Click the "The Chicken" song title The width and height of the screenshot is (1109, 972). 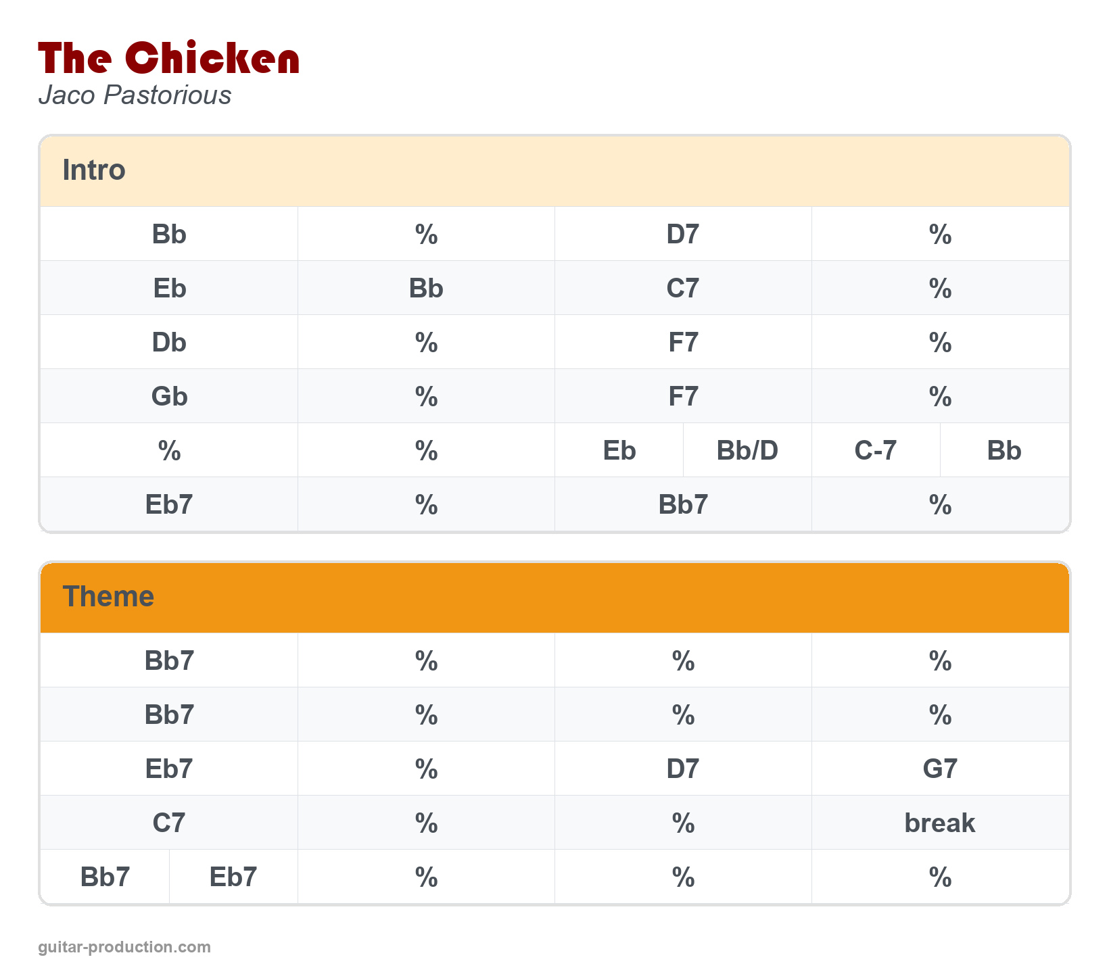click(168, 58)
